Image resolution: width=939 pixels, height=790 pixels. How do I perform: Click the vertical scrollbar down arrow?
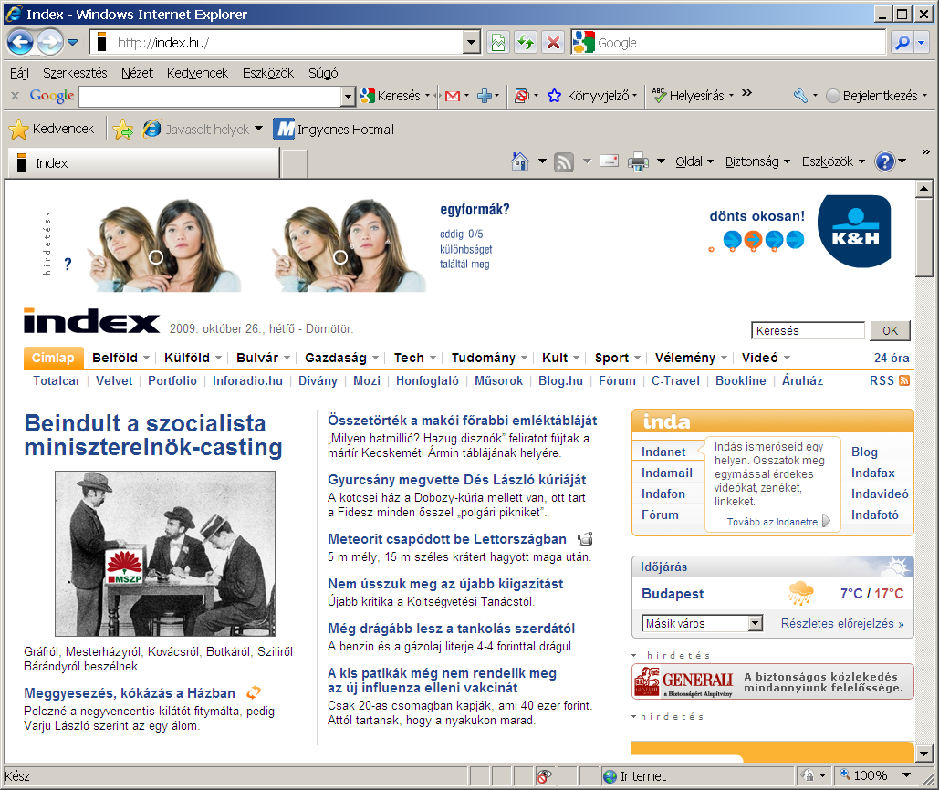(x=924, y=754)
